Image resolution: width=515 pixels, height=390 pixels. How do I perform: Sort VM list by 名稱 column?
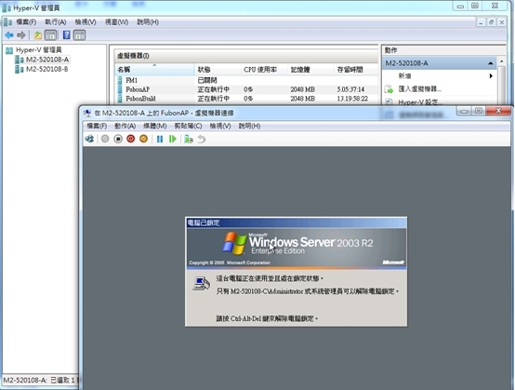154,70
